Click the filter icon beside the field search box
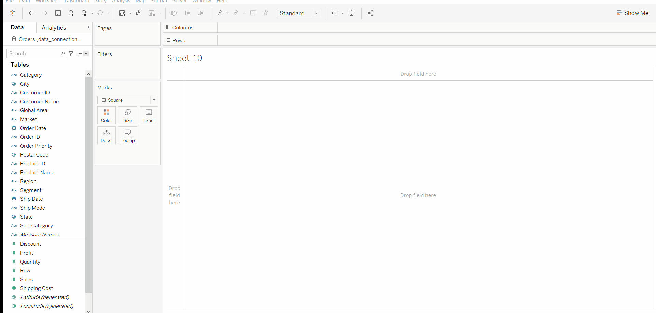The image size is (656, 313). [71, 54]
